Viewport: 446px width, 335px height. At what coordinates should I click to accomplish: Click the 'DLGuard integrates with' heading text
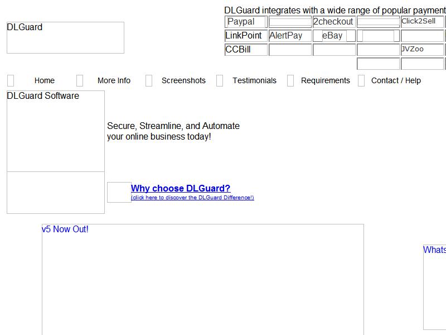[x=335, y=11]
